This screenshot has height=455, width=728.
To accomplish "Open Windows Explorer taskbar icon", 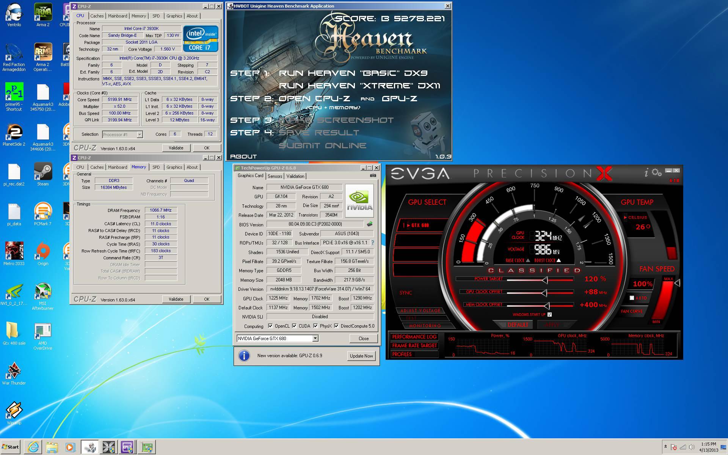I will point(52,447).
